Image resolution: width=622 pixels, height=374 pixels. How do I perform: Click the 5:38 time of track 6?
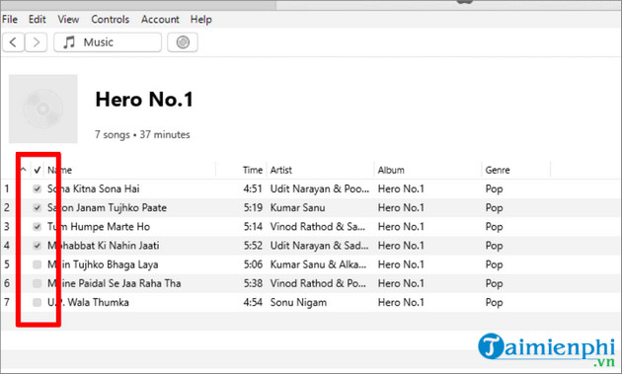(x=253, y=283)
